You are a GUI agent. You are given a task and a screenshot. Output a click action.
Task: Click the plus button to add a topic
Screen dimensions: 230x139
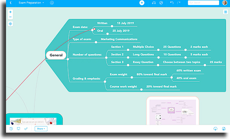click(x=142, y=3)
